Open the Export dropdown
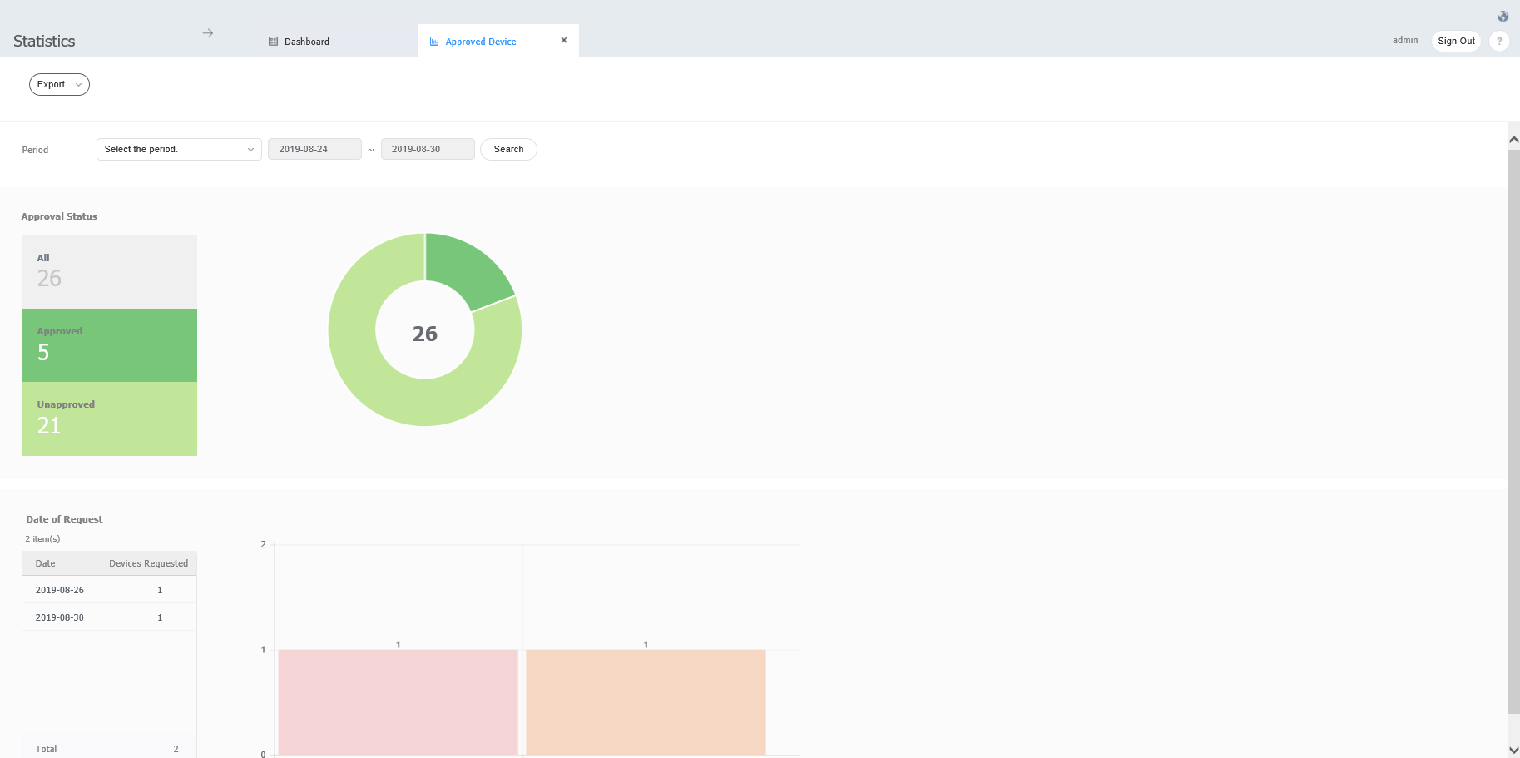The height and width of the screenshot is (758, 1520). (x=59, y=84)
